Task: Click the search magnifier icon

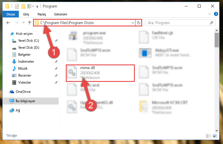Action: coord(211,23)
